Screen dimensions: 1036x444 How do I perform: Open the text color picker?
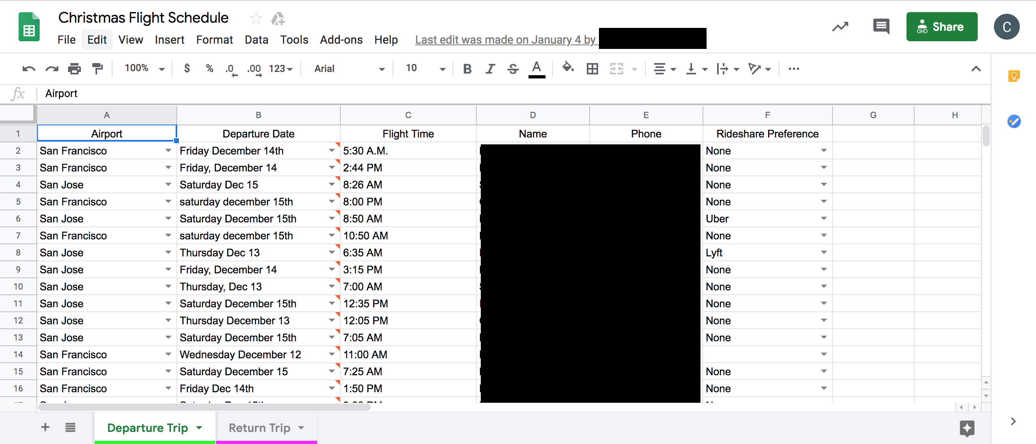click(x=537, y=69)
